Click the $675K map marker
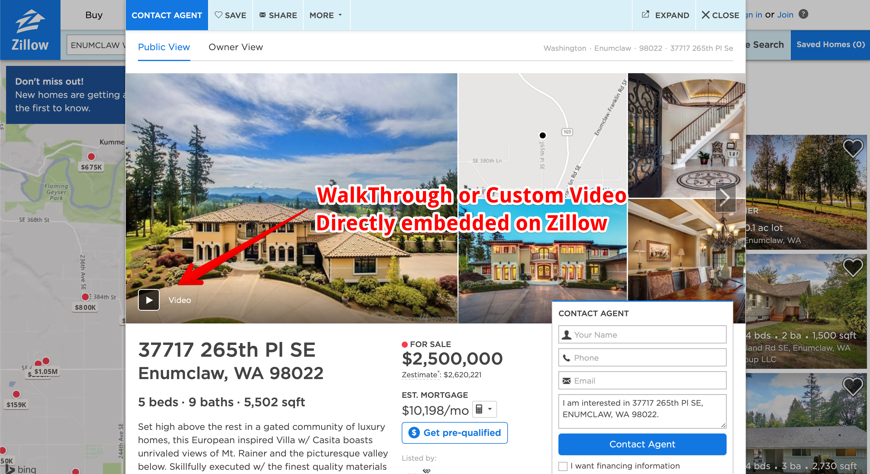The height and width of the screenshot is (474, 870). tap(91, 167)
